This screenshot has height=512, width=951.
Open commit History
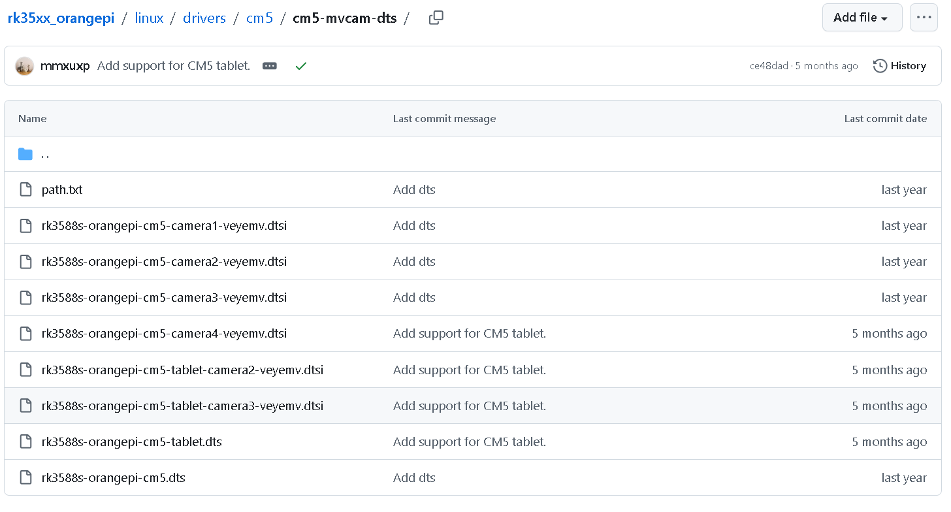click(x=899, y=66)
